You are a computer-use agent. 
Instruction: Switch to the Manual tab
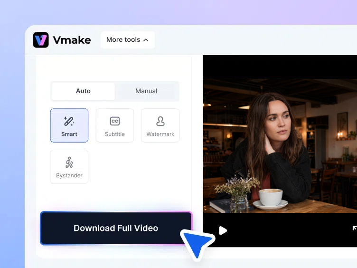pyautogui.click(x=146, y=91)
